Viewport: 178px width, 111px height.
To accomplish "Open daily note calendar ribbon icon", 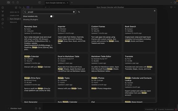I will point(2,19).
